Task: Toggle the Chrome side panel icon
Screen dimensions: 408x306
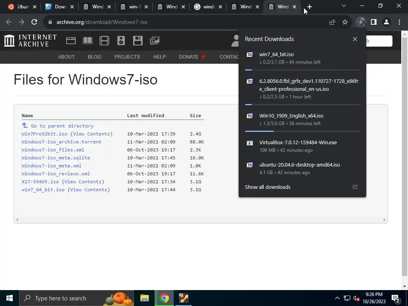Action: [x=374, y=22]
